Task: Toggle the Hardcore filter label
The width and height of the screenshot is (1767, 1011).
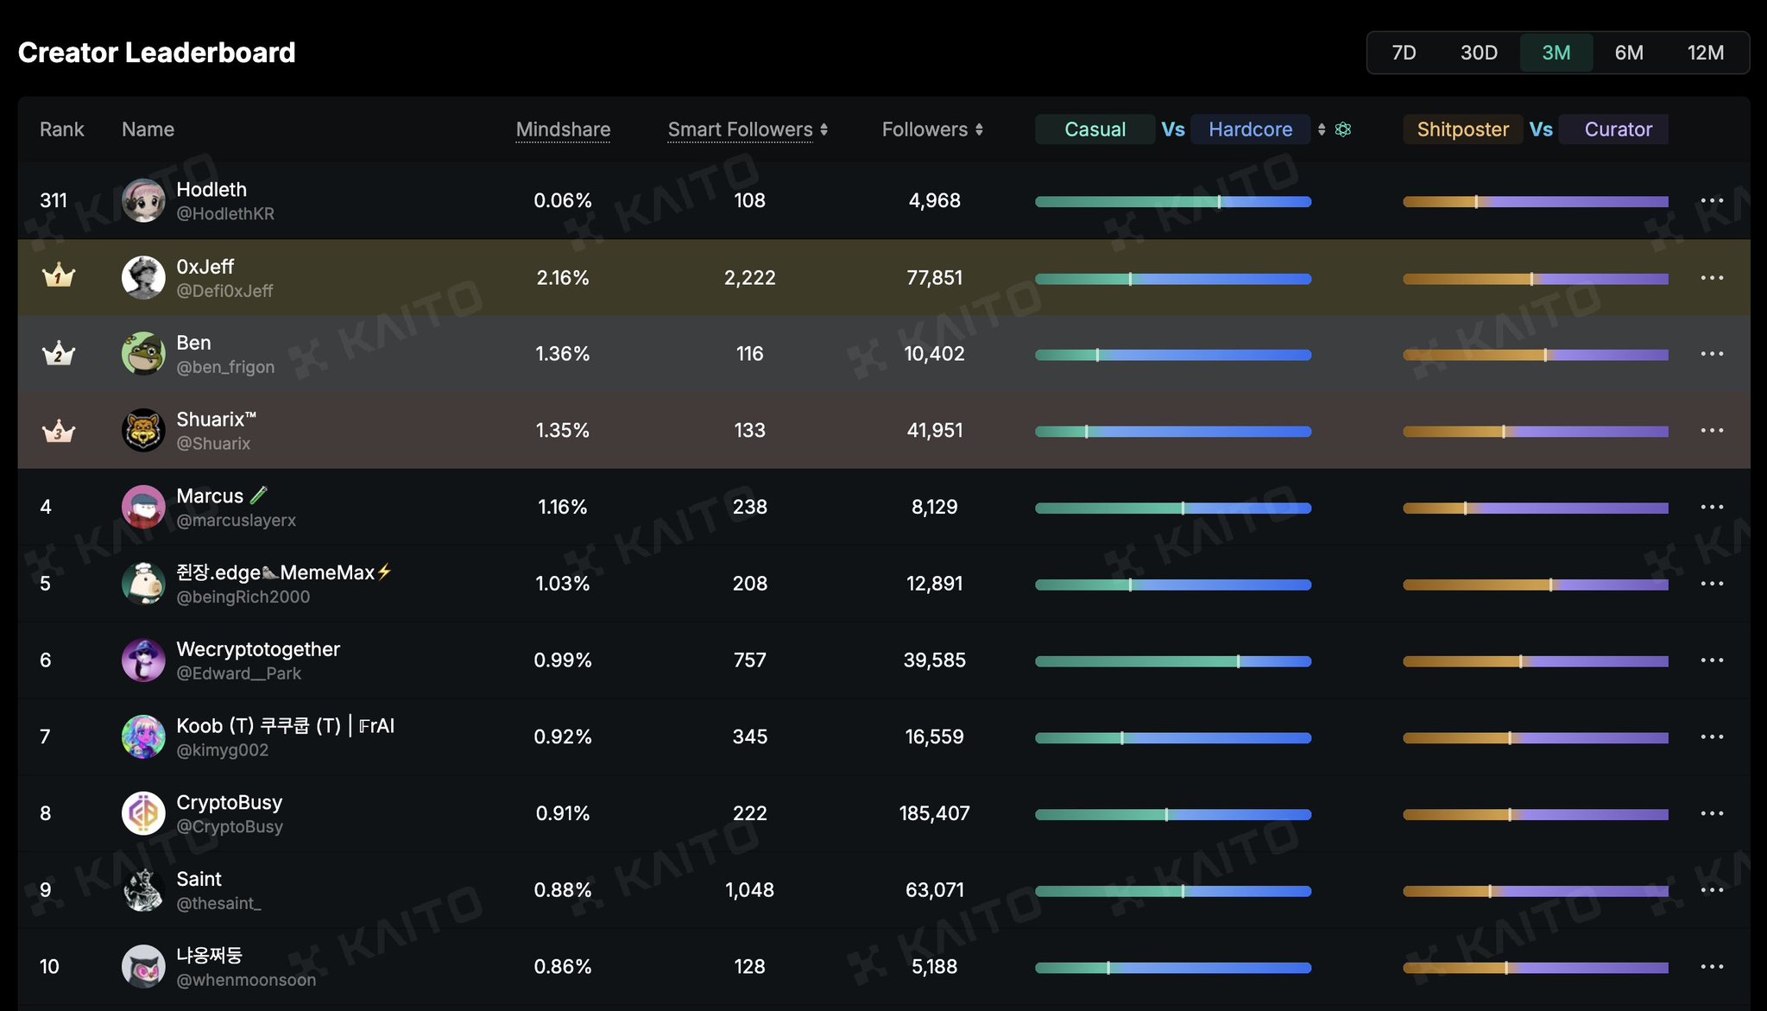Action: point(1250,130)
